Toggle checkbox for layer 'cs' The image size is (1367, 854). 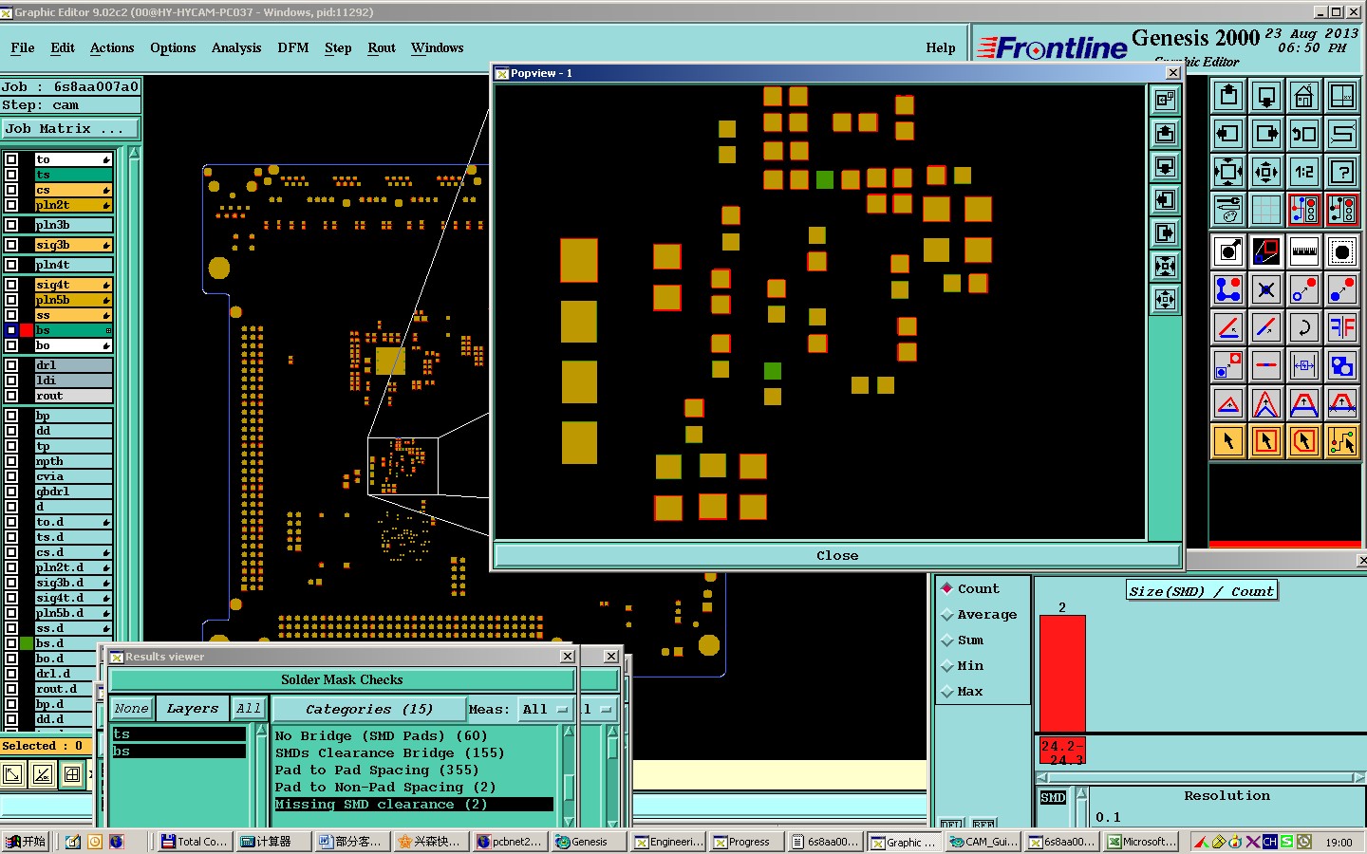(11, 190)
